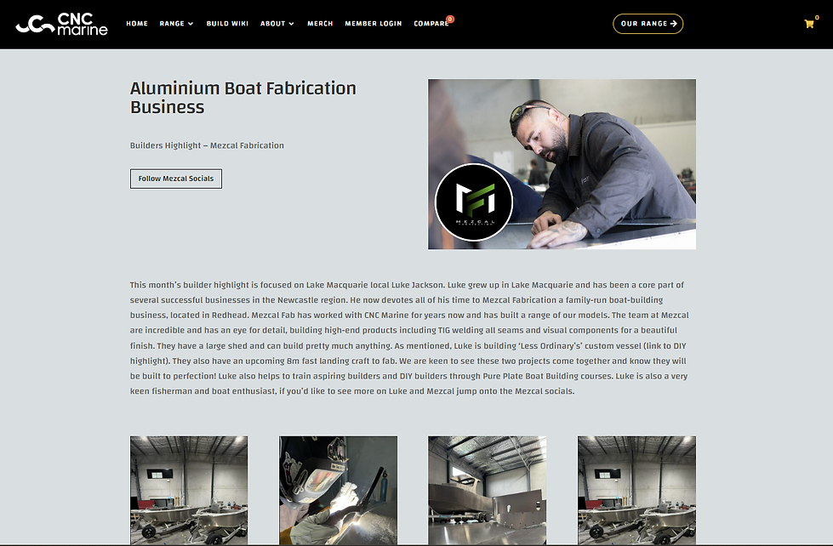
Task: Click the Compare count badge
Action: tap(450, 19)
